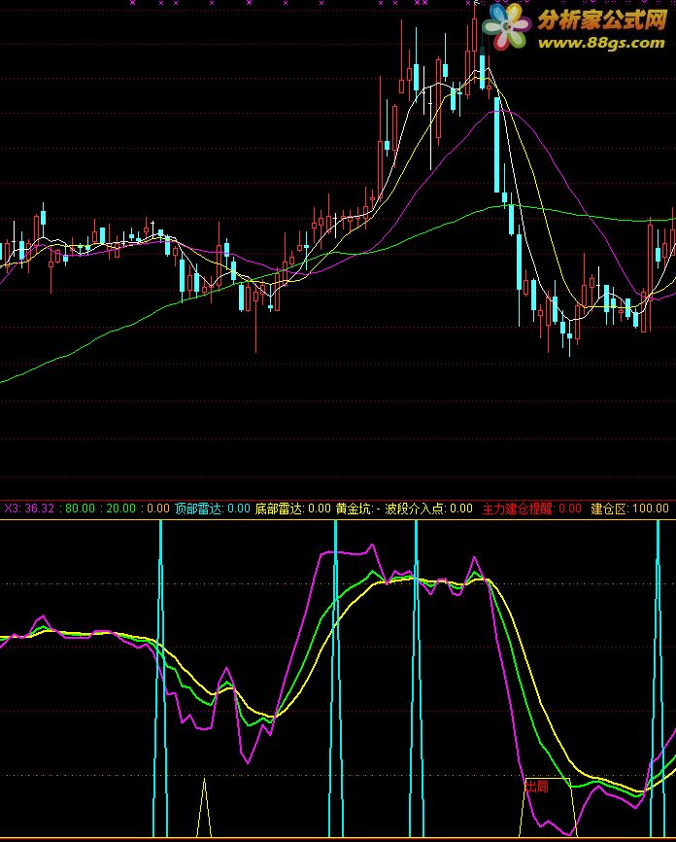Click the X3: 36.32 indicator value
Screen dimensions: 676x842
click(x=29, y=508)
